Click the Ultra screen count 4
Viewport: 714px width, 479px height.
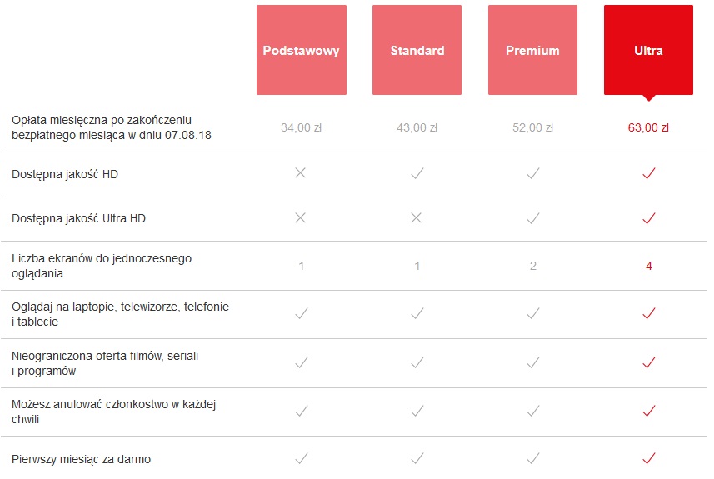648,266
